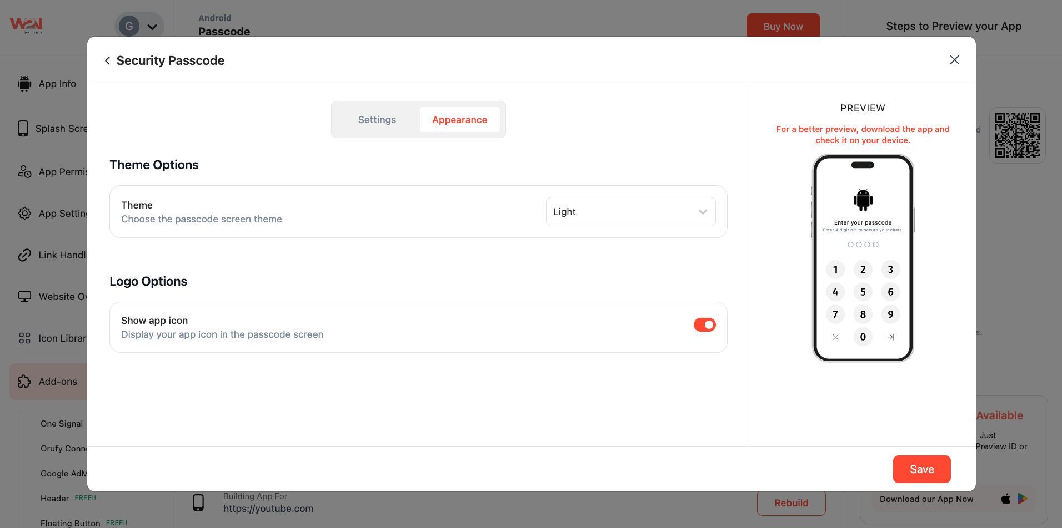Click the Save button
This screenshot has height=528, width=1062.
[921, 469]
